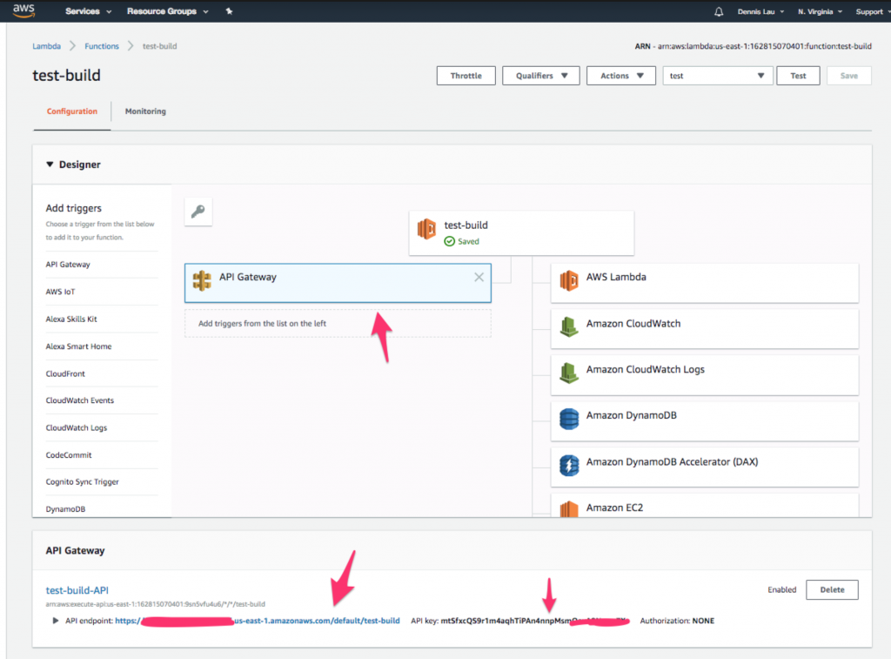Add CloudWatch Events trigger from list
Viewport: 891px width, 659px height.
click(x=80, y=400)
